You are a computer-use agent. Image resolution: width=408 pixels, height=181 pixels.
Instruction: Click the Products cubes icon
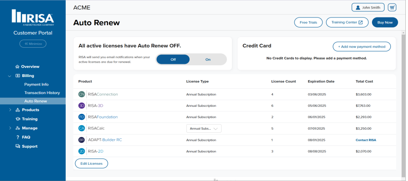pyautogui.click(x=18, y=110)
